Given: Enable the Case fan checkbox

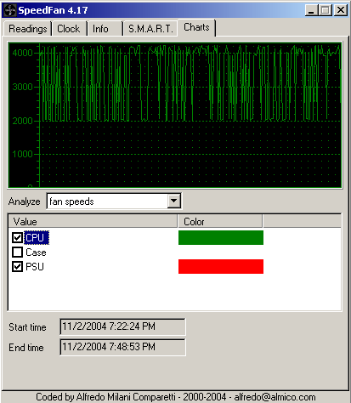Looking at the screenshot, I should pos(18,252).
